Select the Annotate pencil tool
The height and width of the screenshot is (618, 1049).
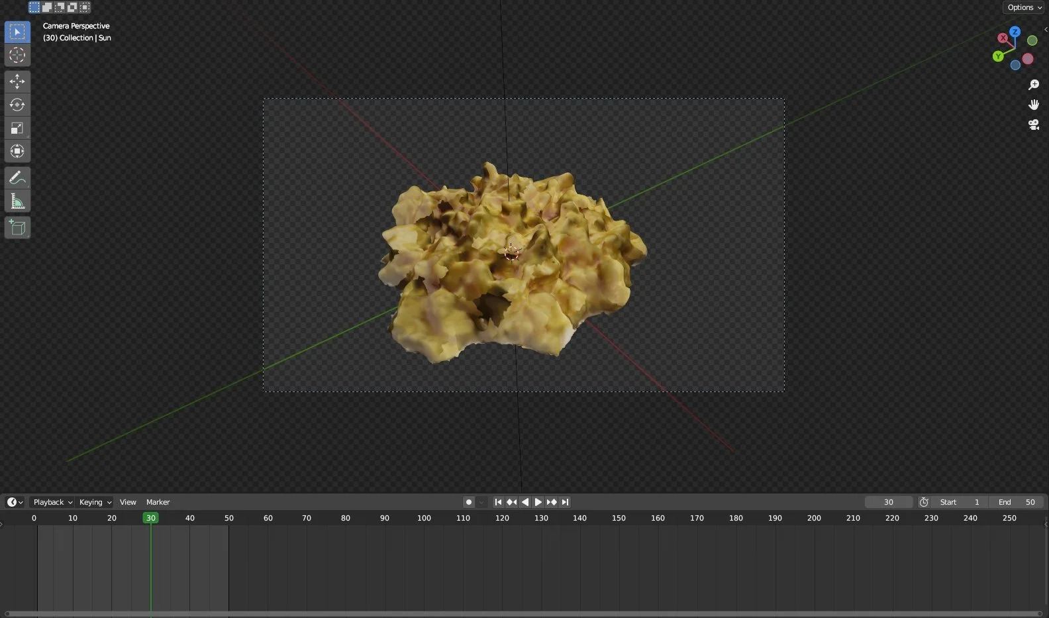[17, 178]
